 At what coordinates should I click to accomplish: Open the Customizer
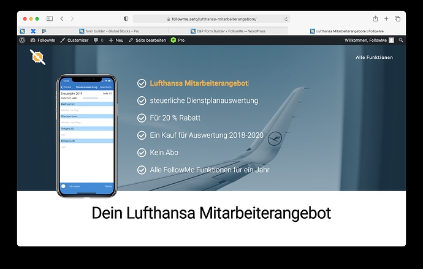(74, 40)
